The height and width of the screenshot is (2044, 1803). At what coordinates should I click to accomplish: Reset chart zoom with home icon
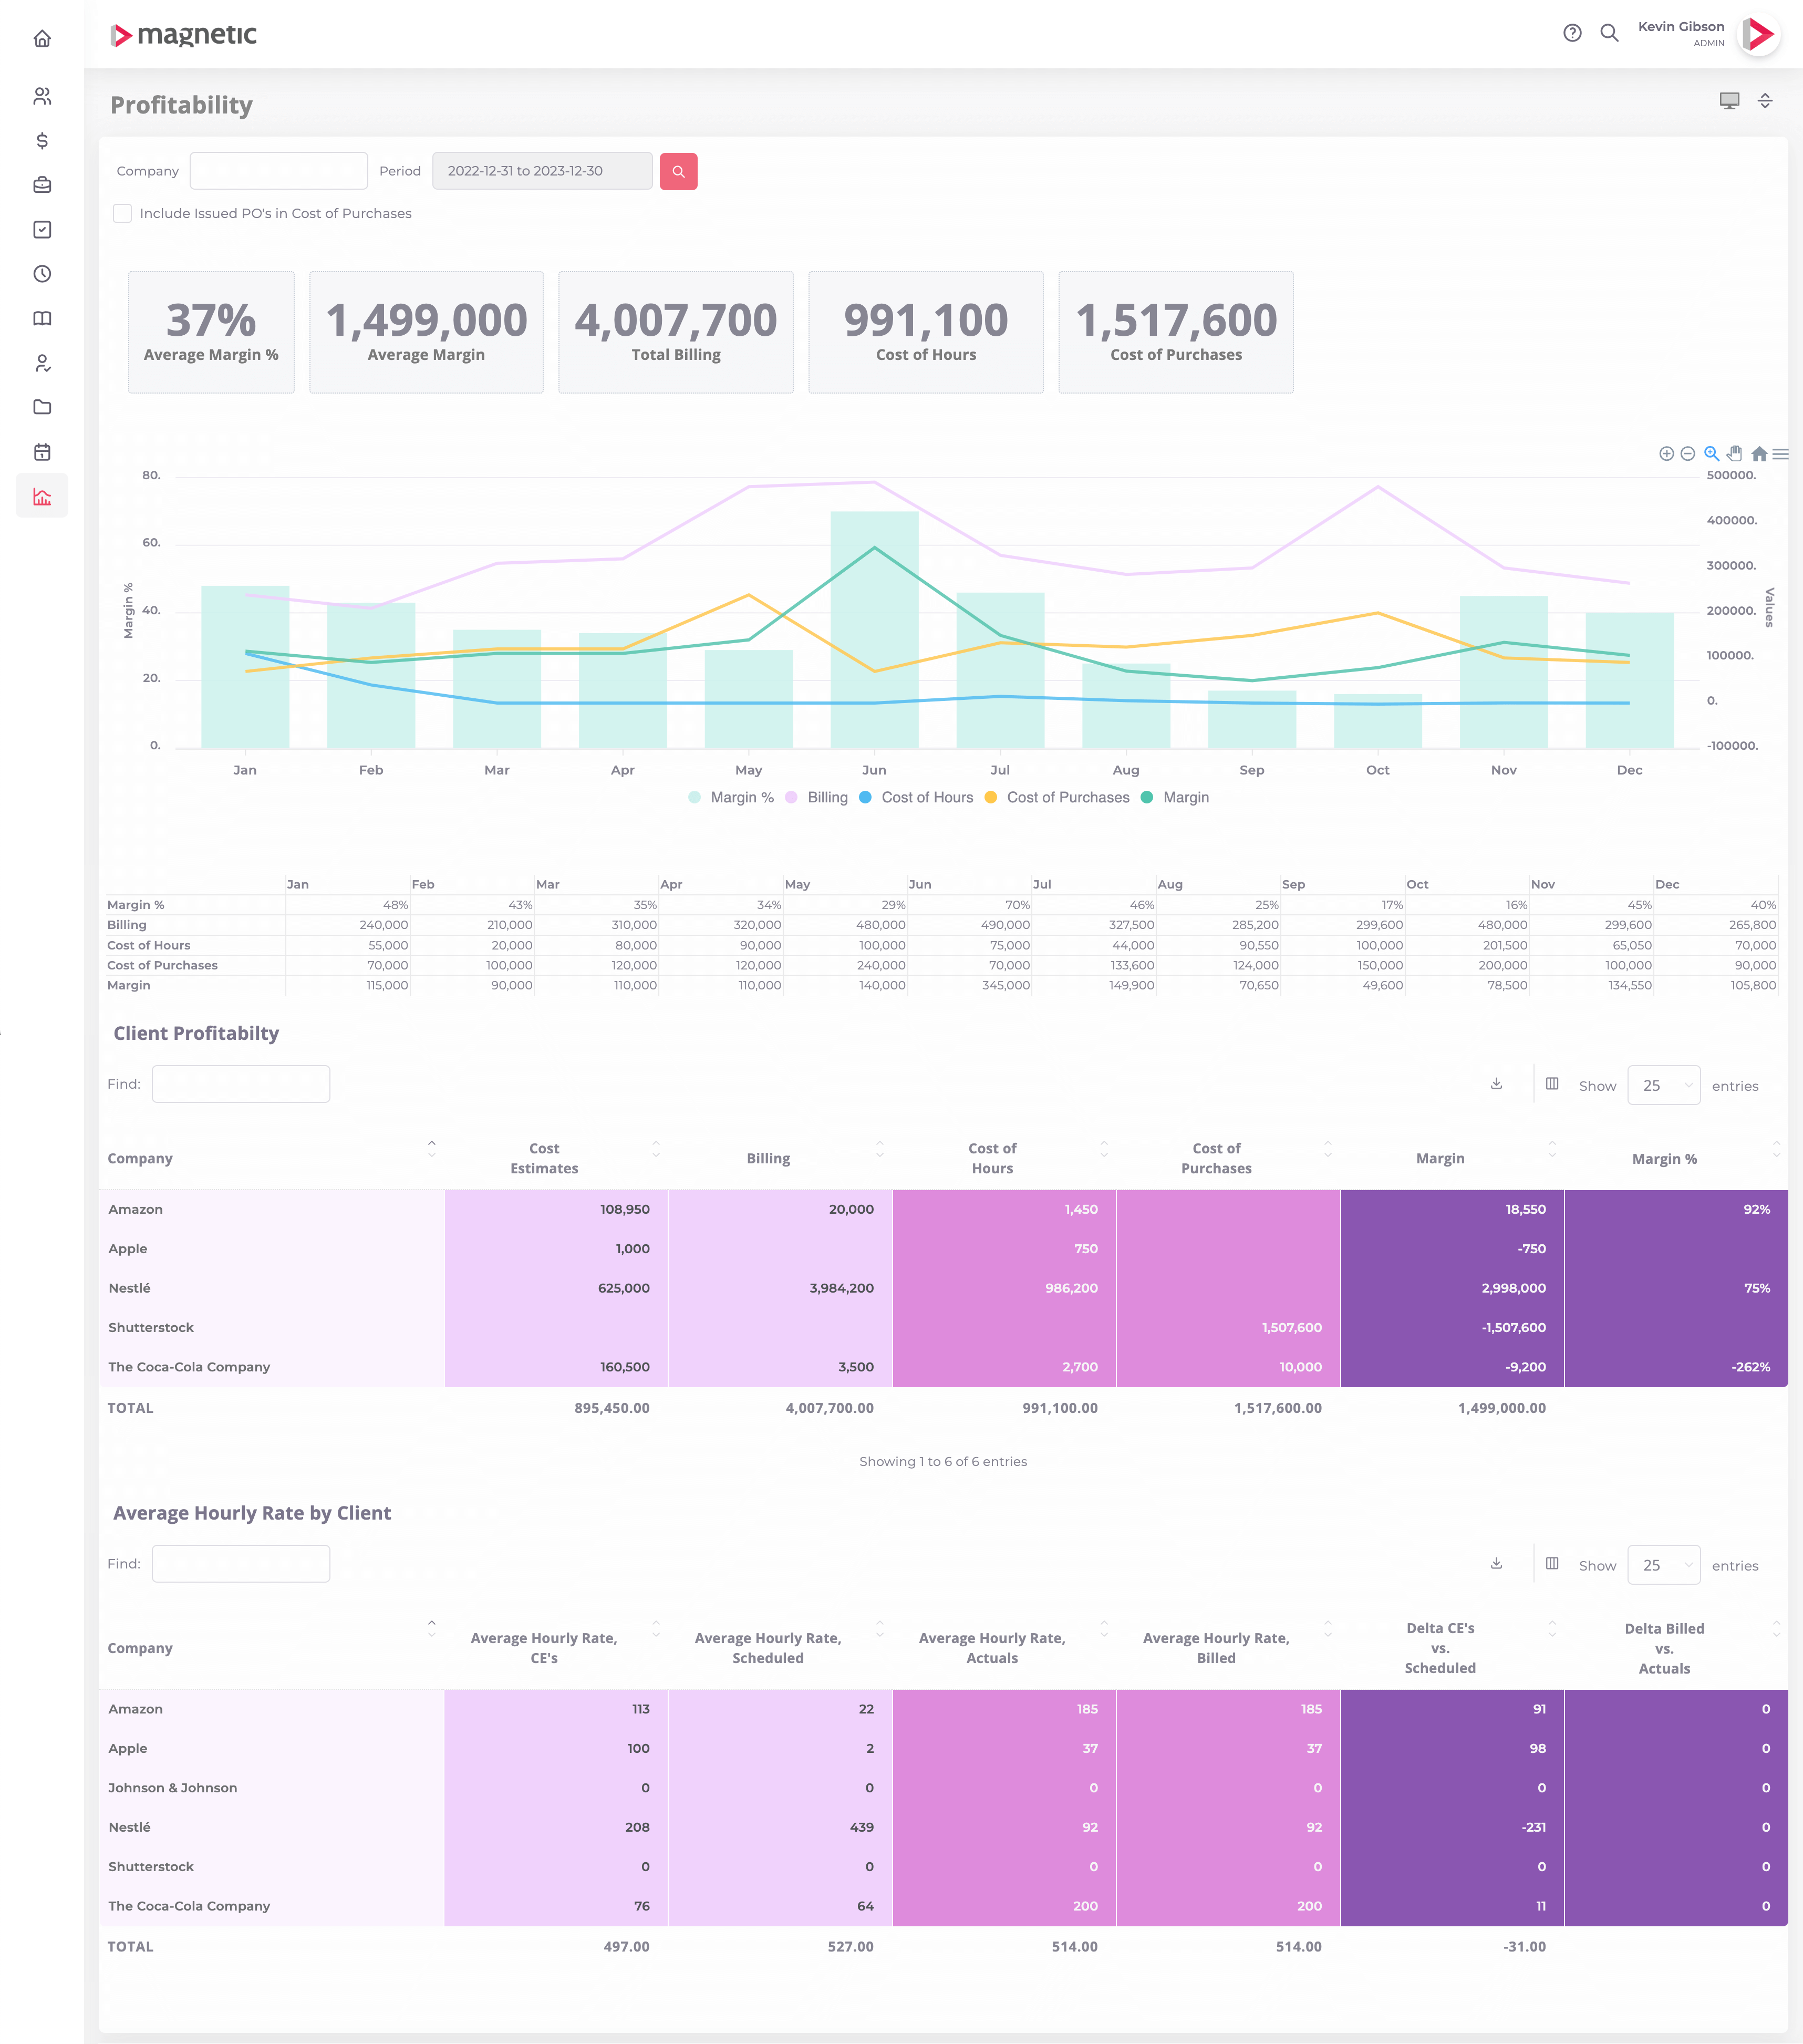[x=1759, y=454]
